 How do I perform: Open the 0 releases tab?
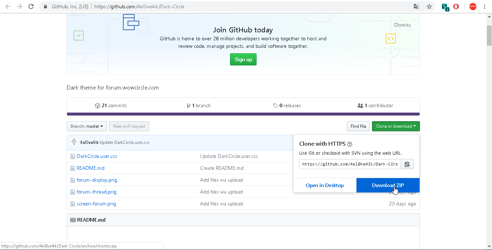point(287,105)
